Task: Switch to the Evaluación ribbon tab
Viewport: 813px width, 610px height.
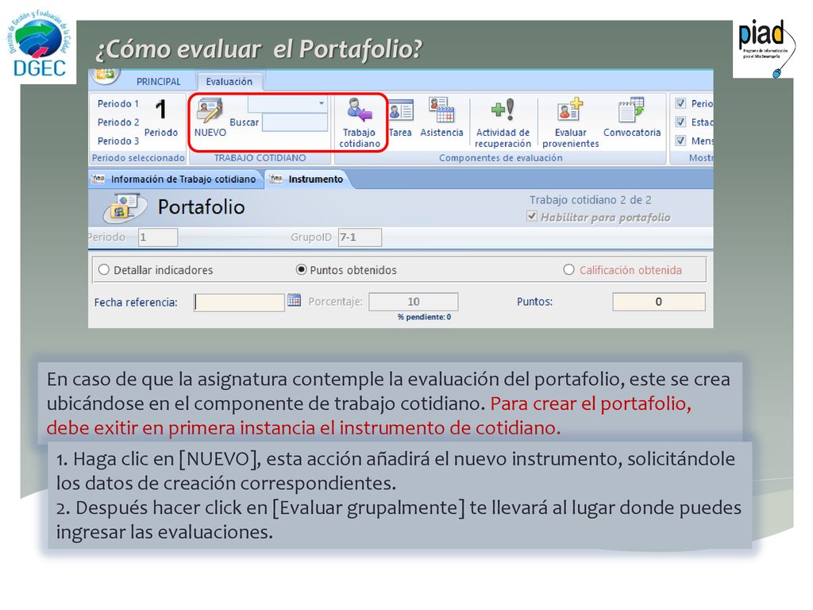Action: pyautogui.click(x=229, y=82)
